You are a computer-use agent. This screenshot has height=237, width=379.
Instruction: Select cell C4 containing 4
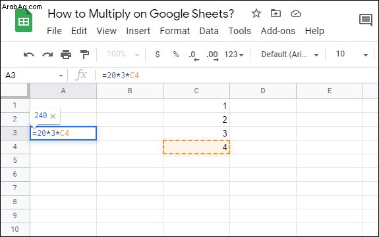[x=196, y=147]
